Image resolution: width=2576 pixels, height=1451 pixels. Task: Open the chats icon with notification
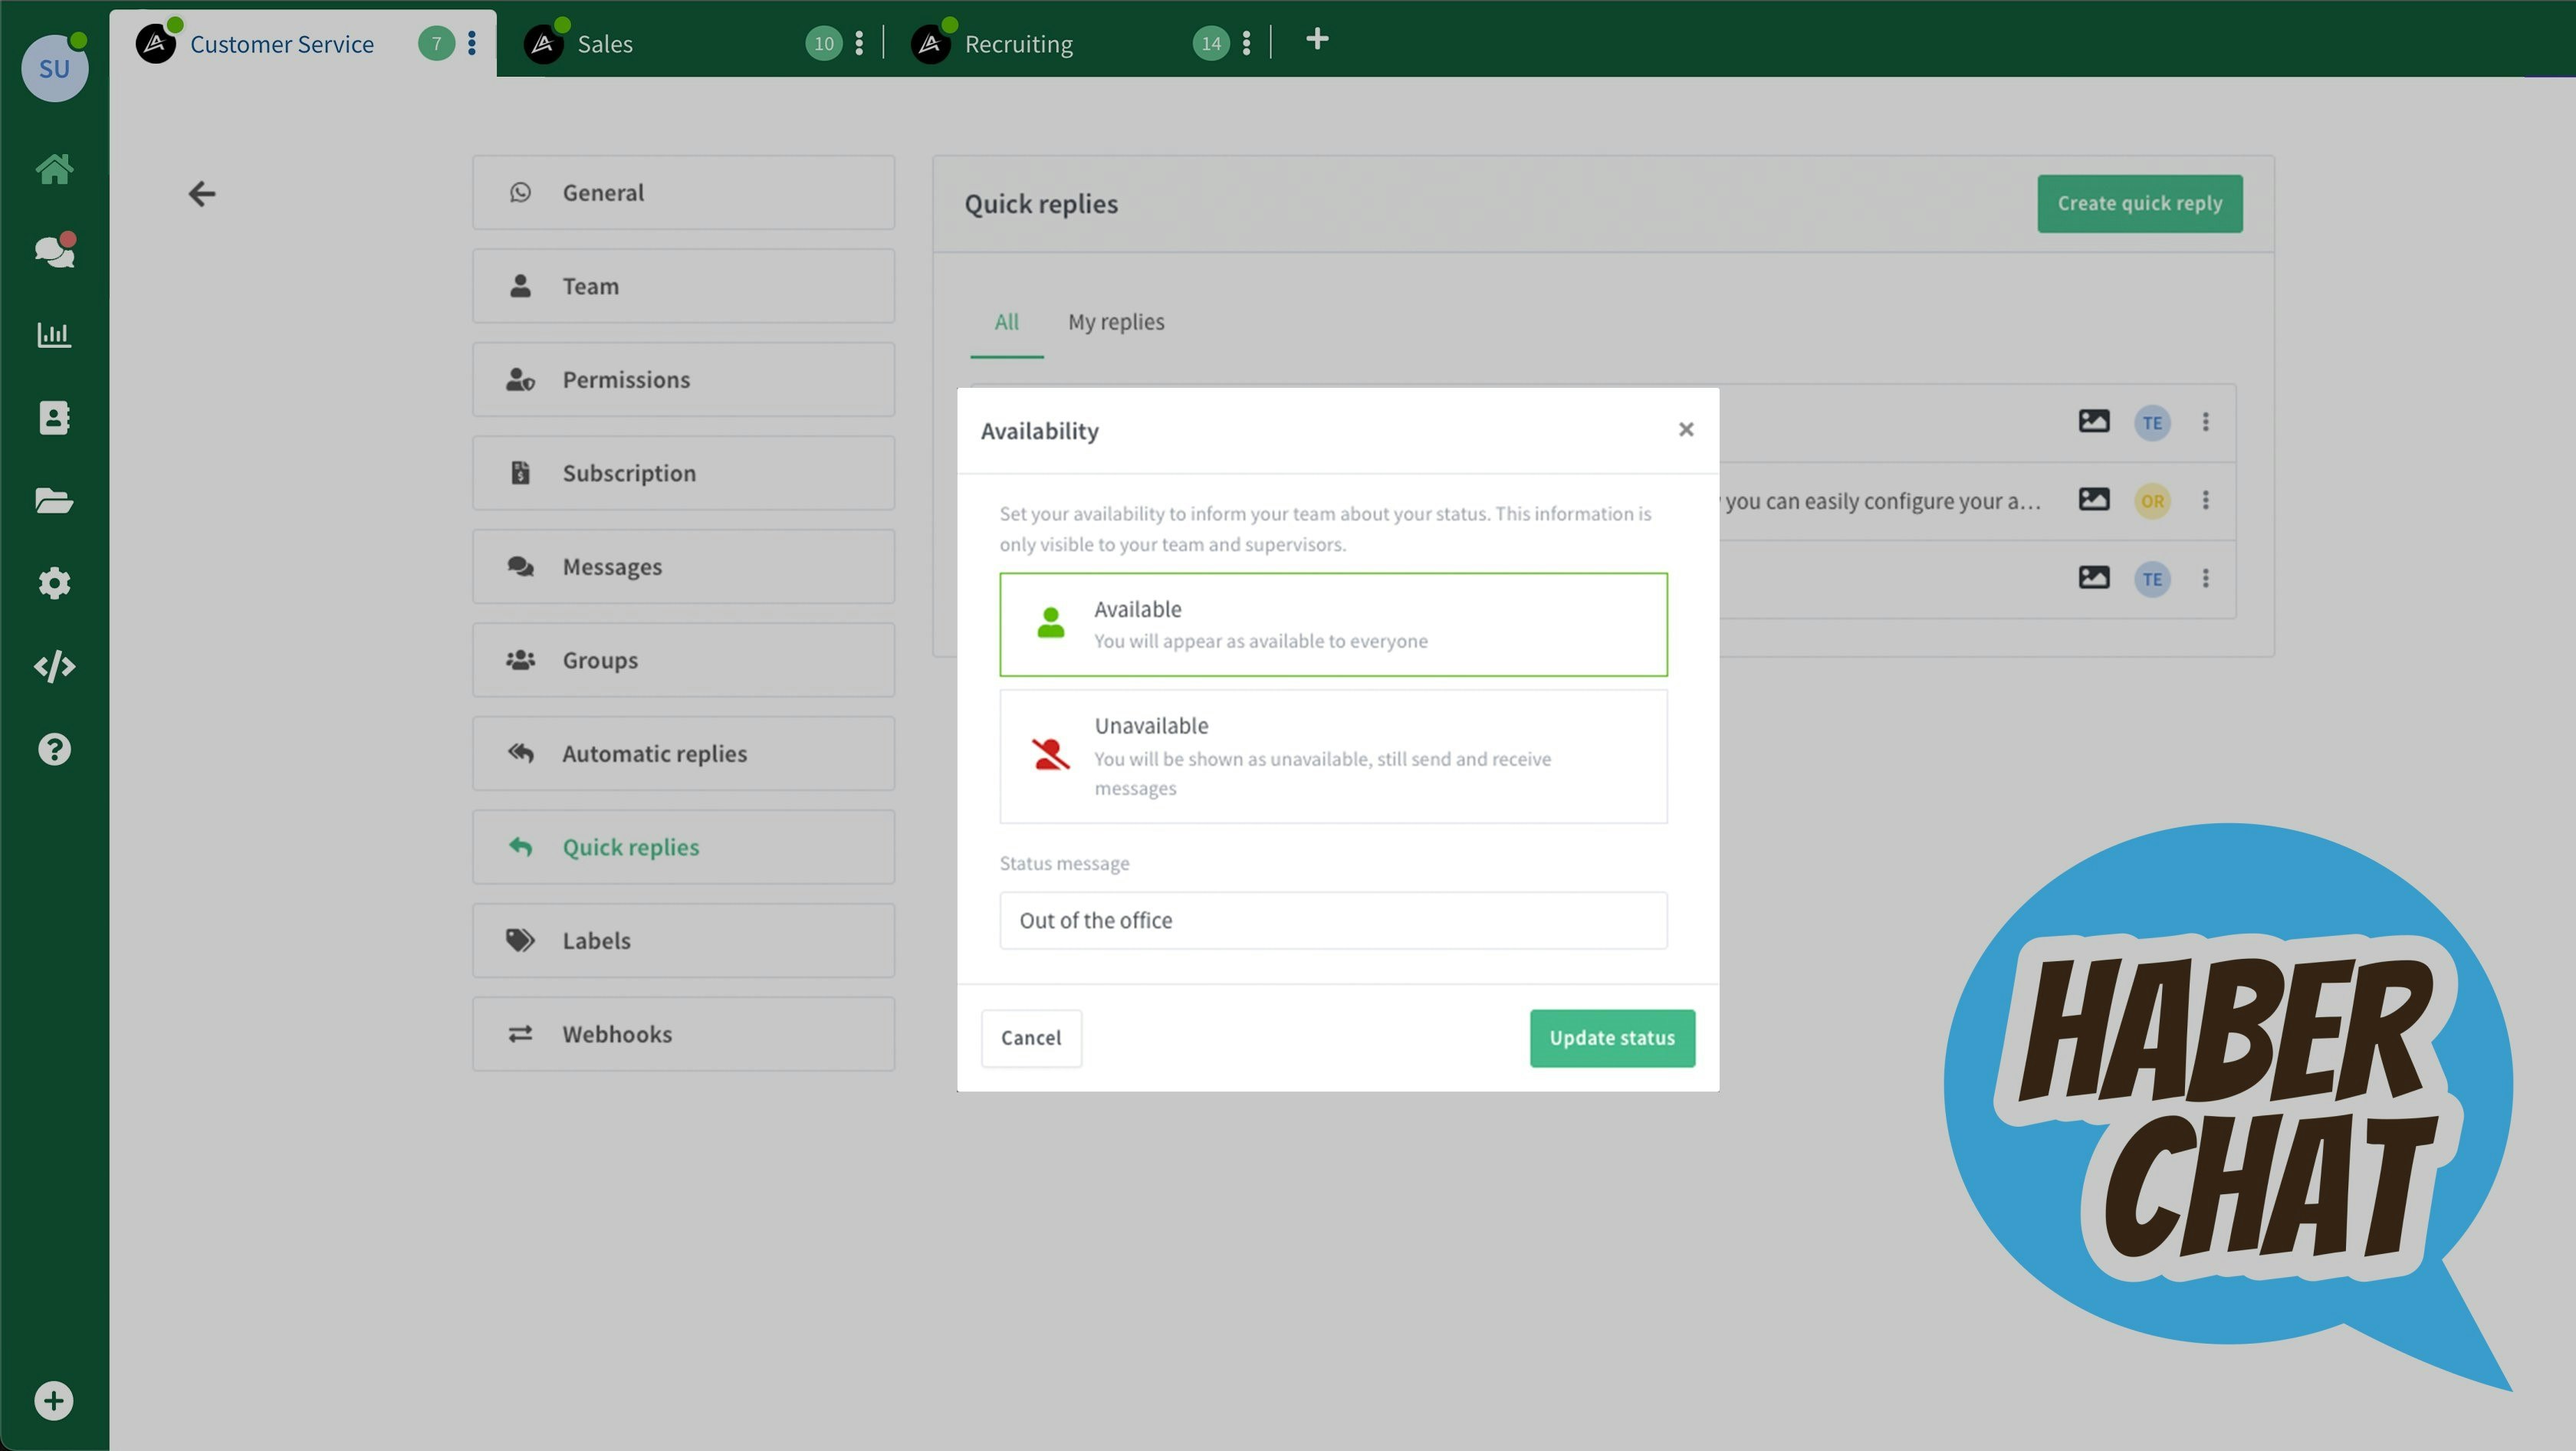point(54,251)
